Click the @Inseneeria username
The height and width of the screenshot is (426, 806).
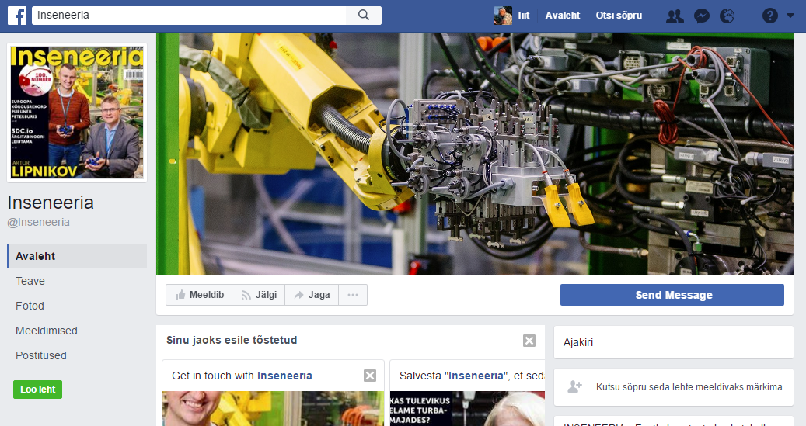click(39, 222)
